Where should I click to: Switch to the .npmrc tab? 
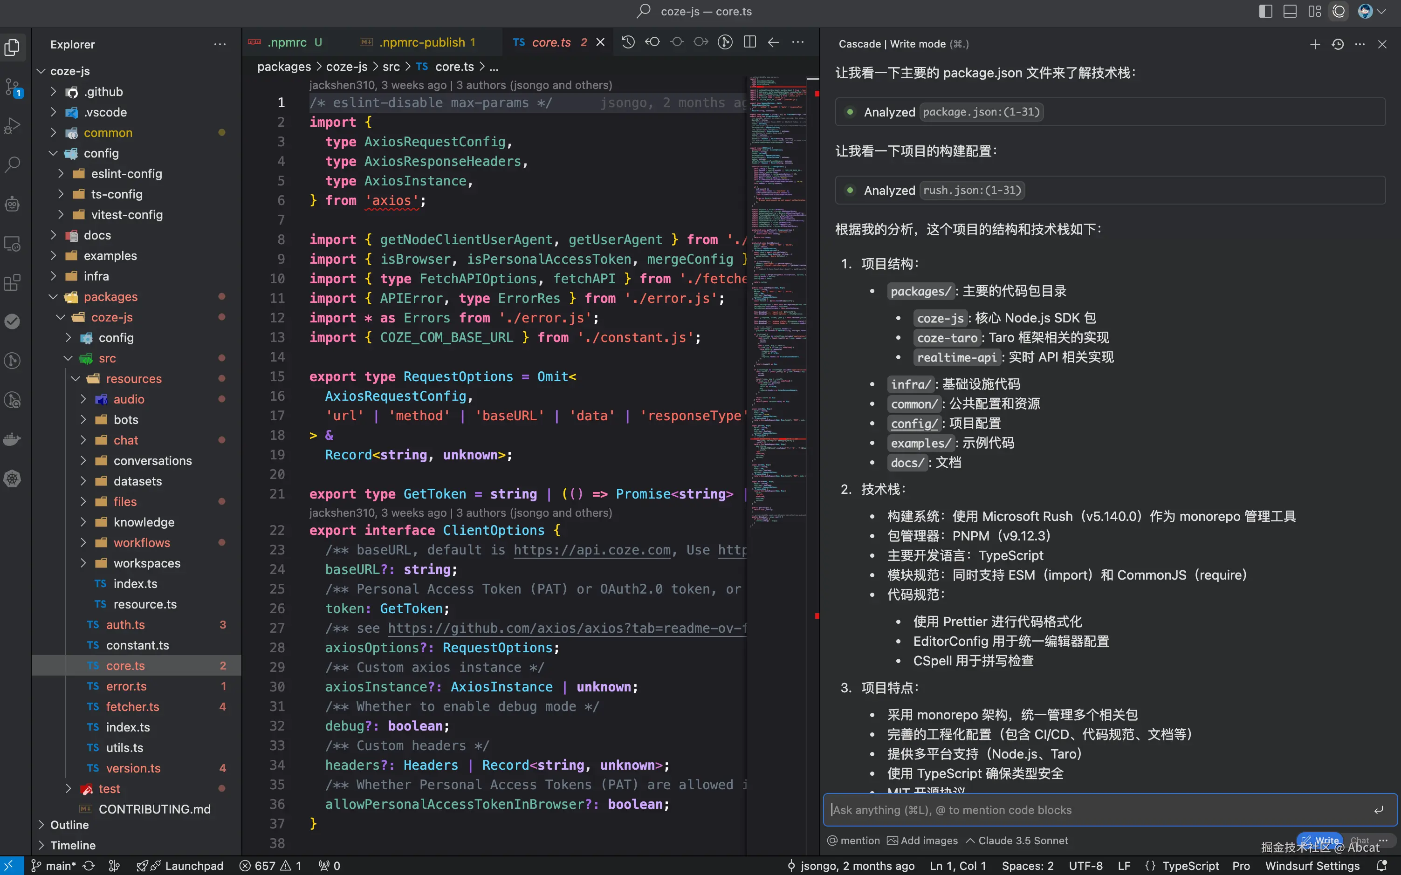click(288, 42)
